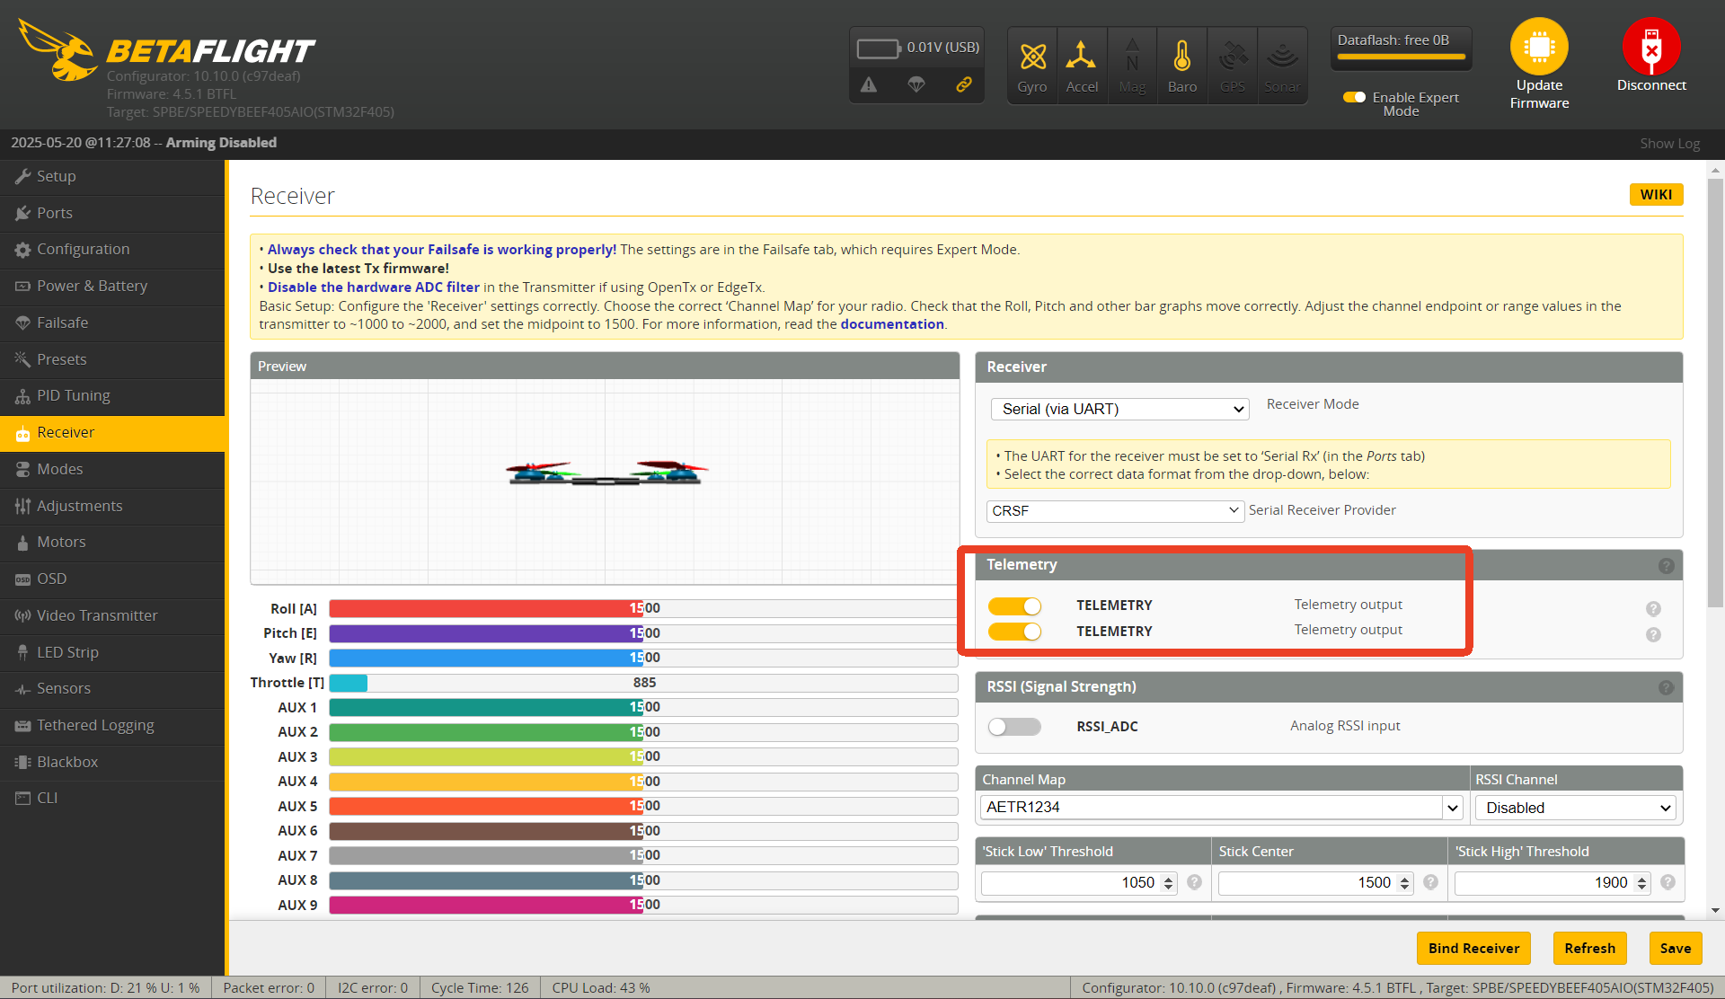Open the Power & Battery tab
Image resolution: width=1725 pixels, height=999 pixels.
pyautogui.click(x=112, y=287)
